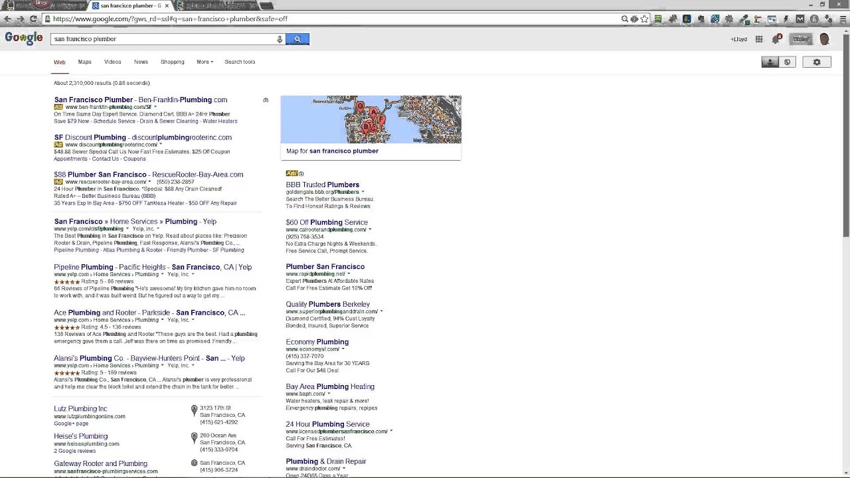
Task: Open '$88 Plumber San Francisco' ad link
Action: (149, 175)
